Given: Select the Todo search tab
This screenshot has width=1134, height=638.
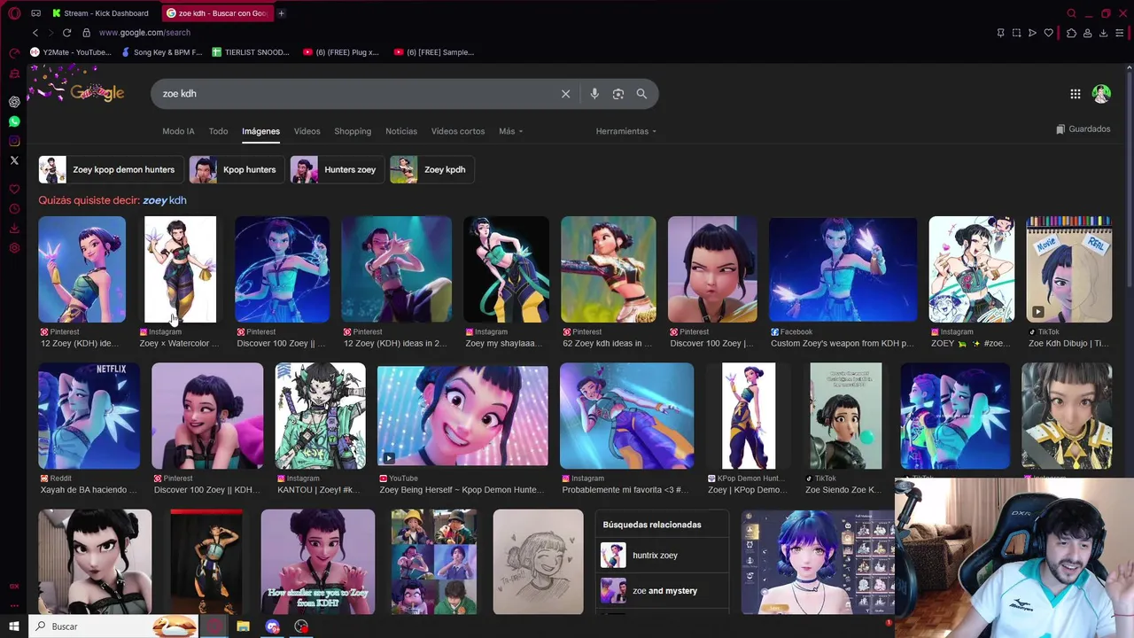Looking at the screenshot, I should 218,131.
